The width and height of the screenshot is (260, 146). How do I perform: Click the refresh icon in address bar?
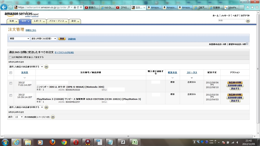[x=78, y=7]
